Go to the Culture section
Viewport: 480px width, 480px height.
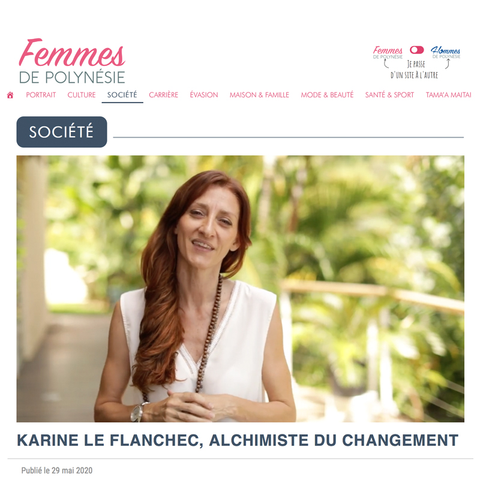[x=82, y=95]
